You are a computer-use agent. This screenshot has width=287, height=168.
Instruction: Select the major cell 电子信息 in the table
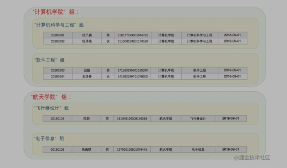point(198,150)
